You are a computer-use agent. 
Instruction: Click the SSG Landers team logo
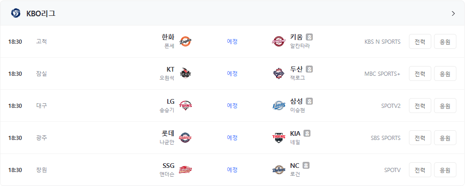click(x=185, y=170)
